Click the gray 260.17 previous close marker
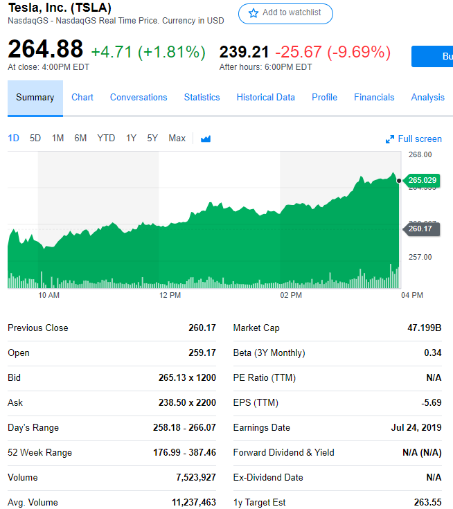 coord(421,229)
